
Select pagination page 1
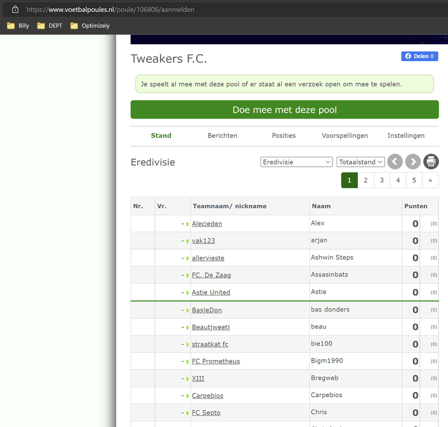point(349,180)
